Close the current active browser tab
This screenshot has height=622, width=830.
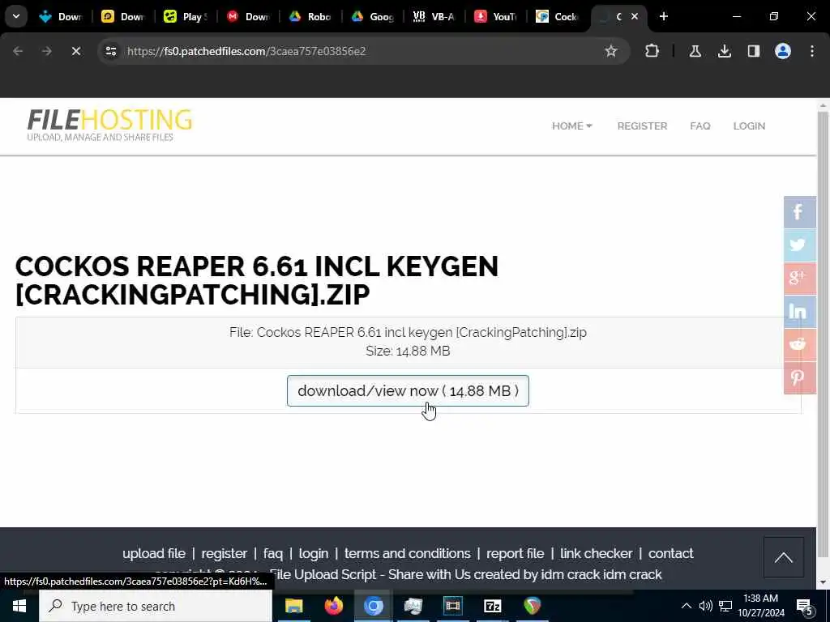(634, 16)
